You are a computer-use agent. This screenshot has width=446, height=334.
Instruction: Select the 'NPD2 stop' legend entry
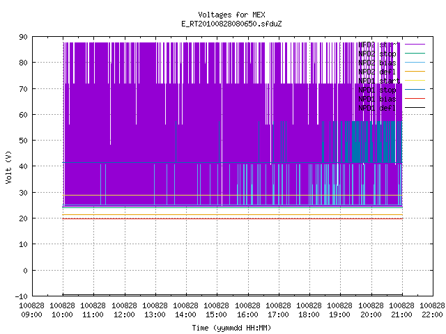[x=377, y=54]
